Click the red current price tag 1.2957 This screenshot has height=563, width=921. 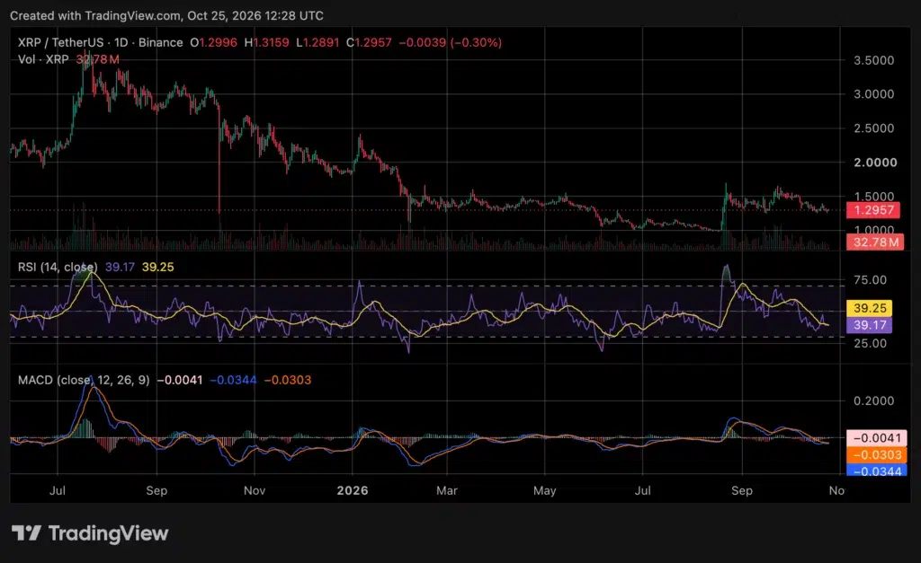click(x=872, y=210)
